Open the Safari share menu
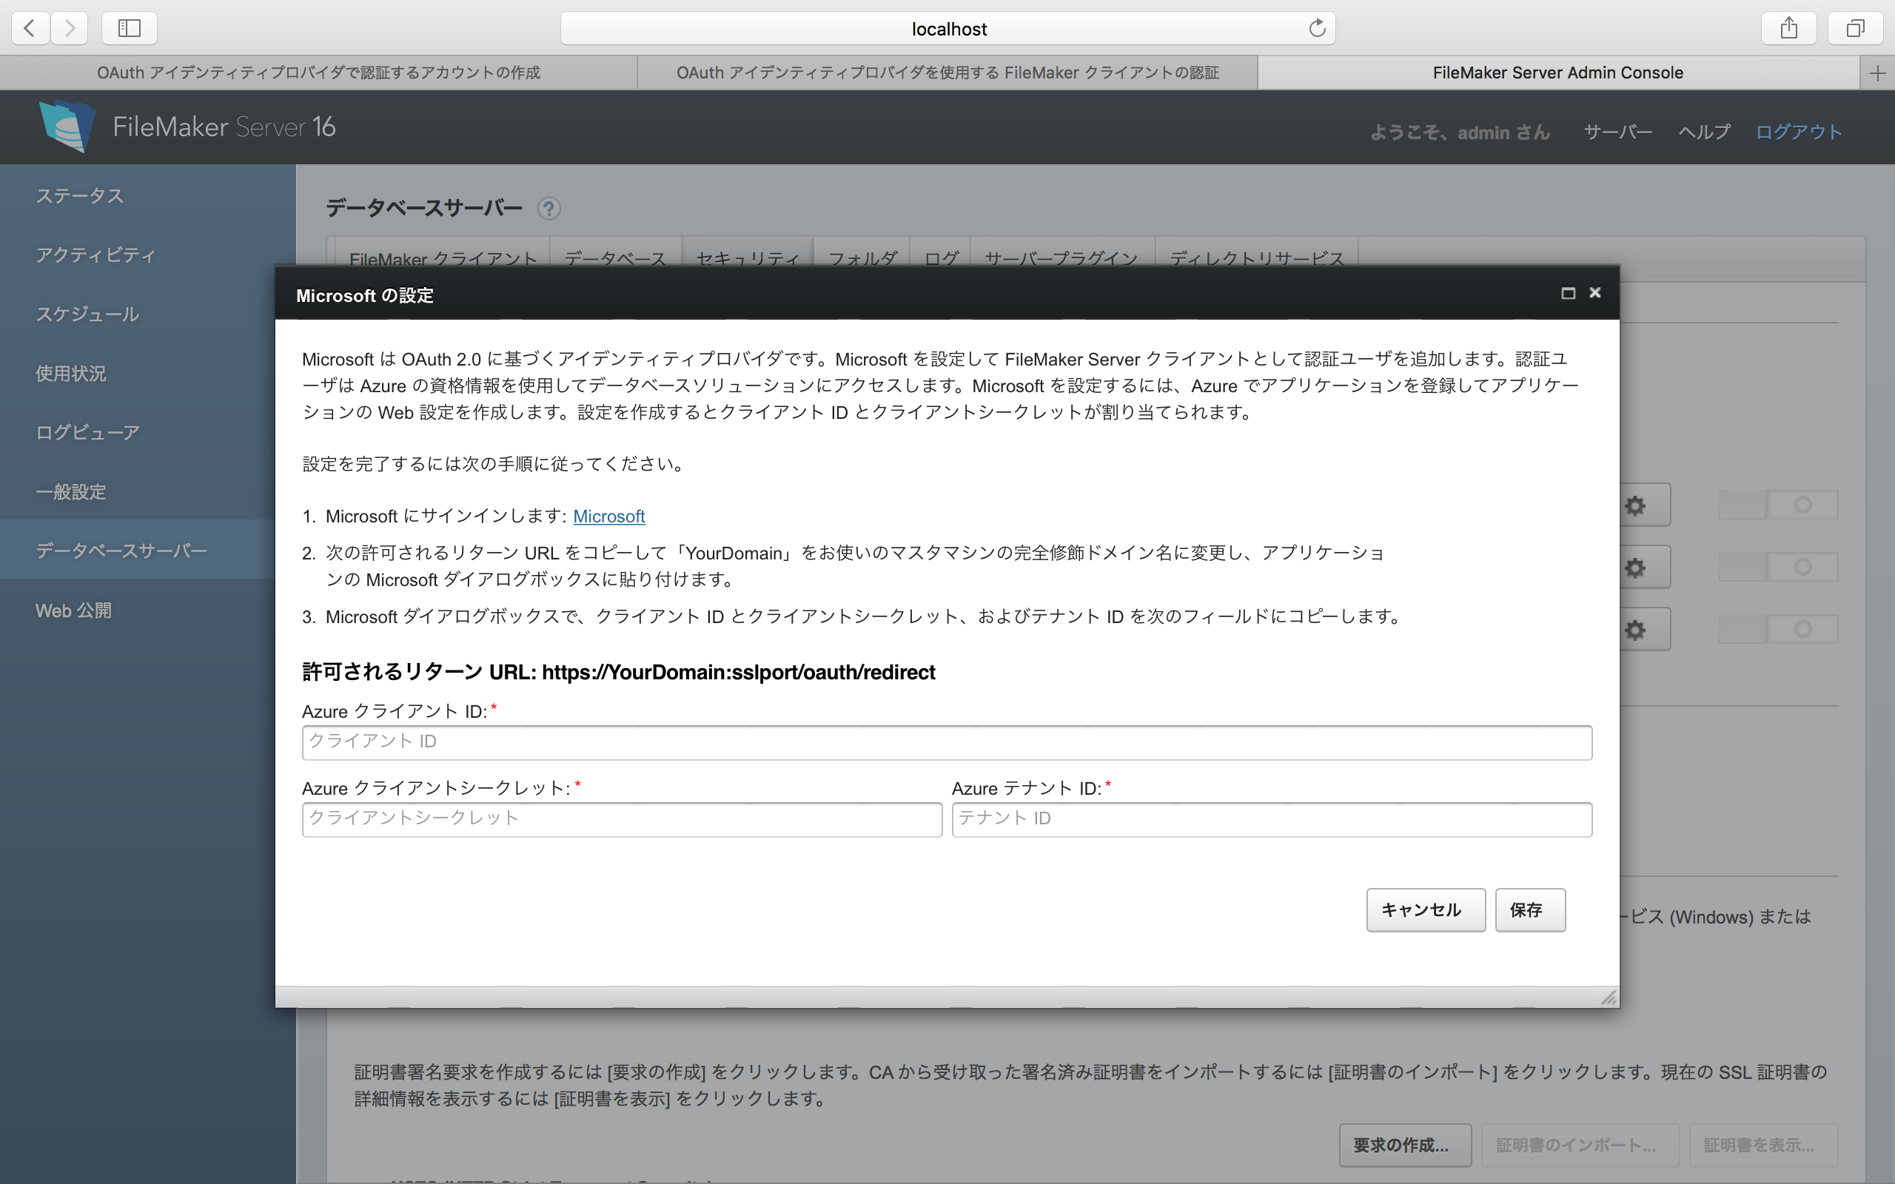The width and height of the screenshot is (1895, 1184). pyautogui.click(x=1788, y=28)
